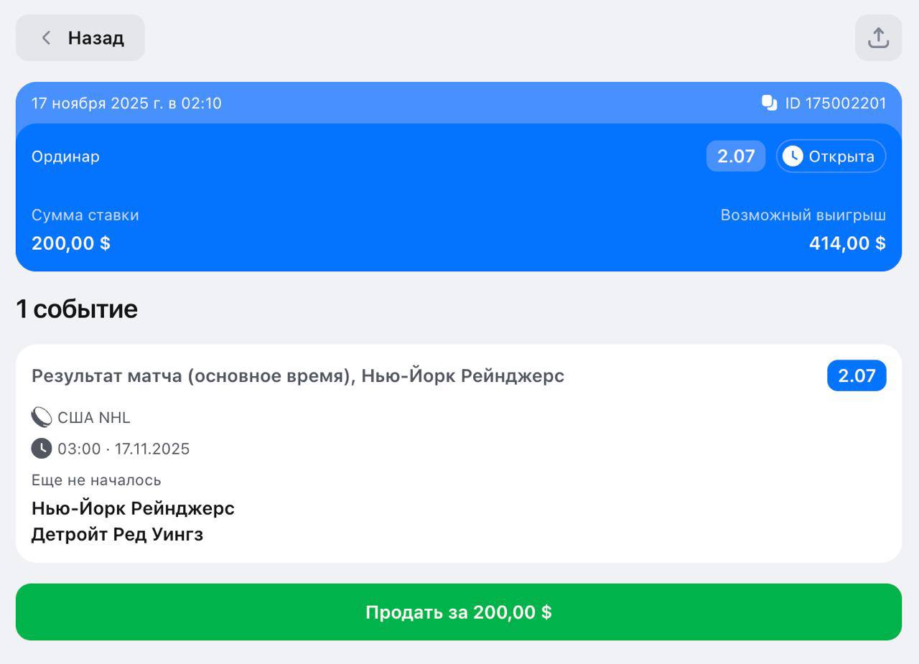
Task: Click the Результат матча (основное время) market title
Action: point(298,375)
